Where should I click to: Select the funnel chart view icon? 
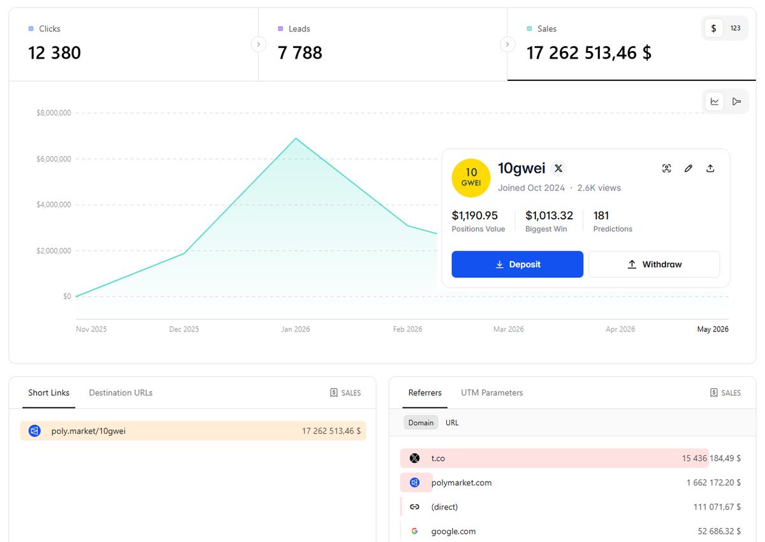click(736, 101)
